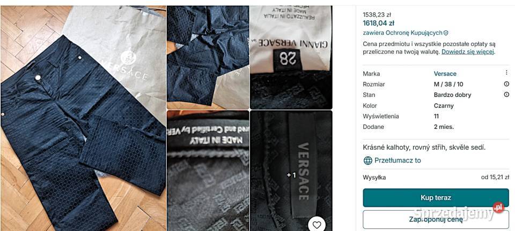Click the 1618,04 zł total price
The height and width of the screenshot is (231, 515).
[378, 23]
